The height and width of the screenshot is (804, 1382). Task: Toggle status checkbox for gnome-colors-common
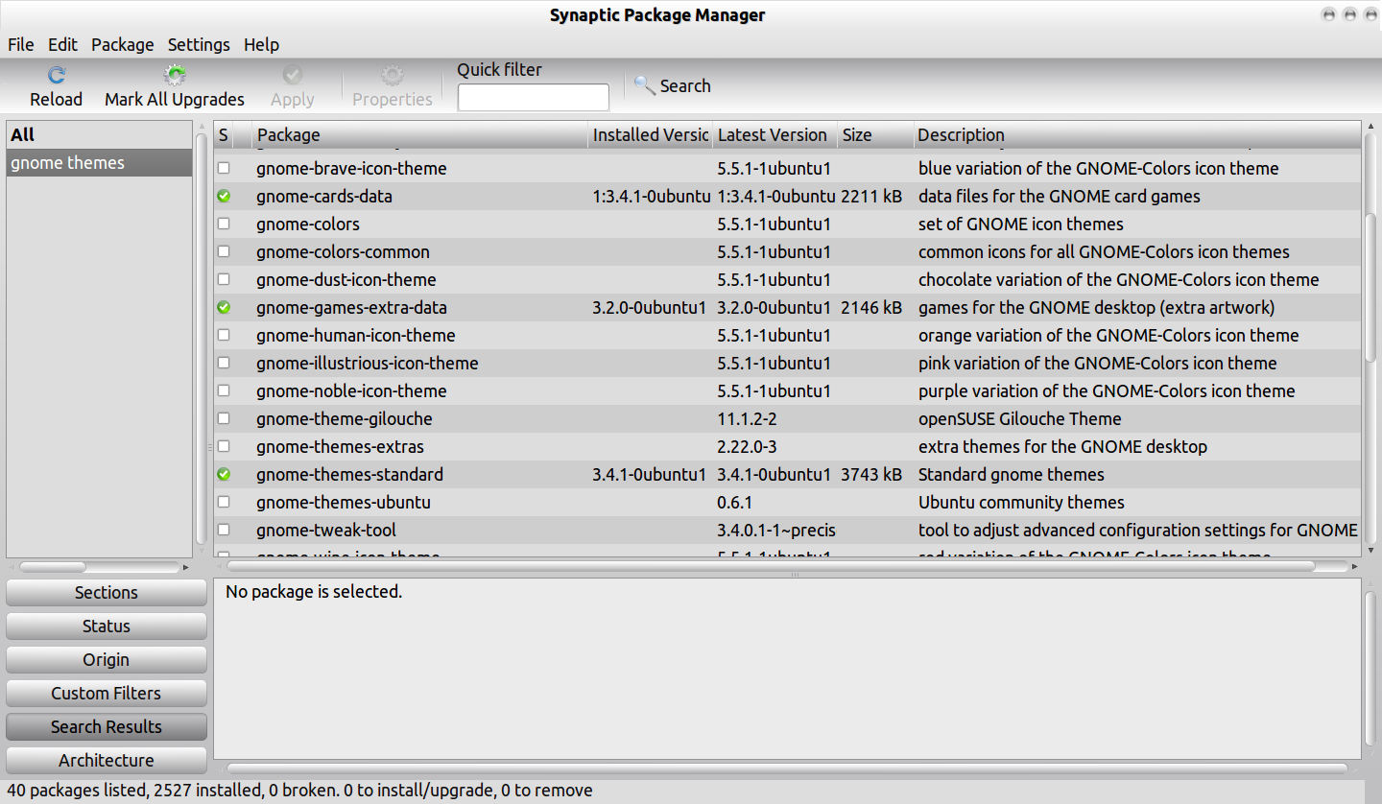pyautogui.click(x=224, y=251)
